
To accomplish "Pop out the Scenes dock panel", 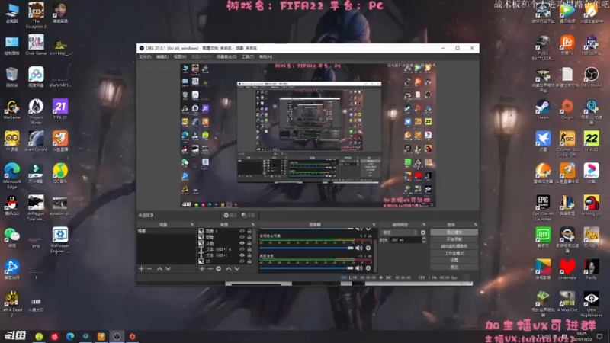I will [192, 225].
